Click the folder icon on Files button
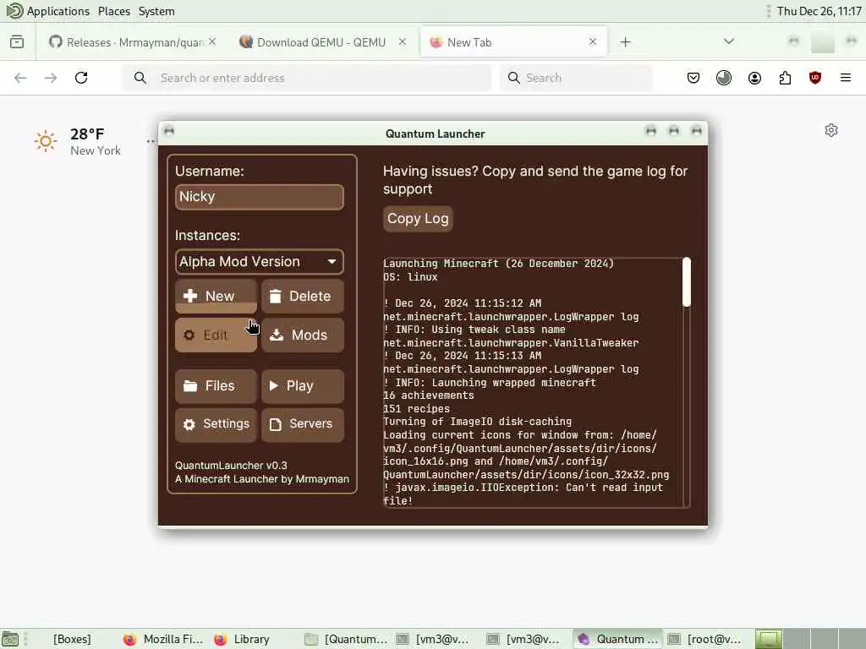This screenshot has width=866, height=649. pos(190,385)
